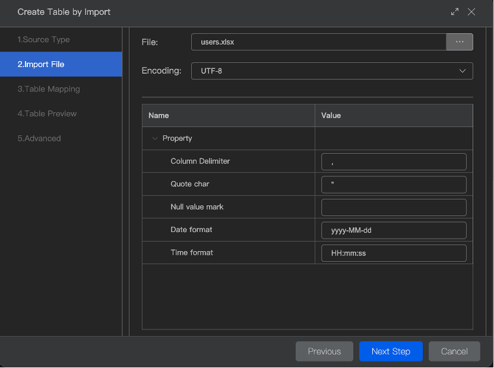
Task: Cancel the import wizard
Action: click(454, 351)
